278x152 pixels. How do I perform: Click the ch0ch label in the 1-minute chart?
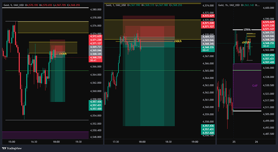coord(178,41)
